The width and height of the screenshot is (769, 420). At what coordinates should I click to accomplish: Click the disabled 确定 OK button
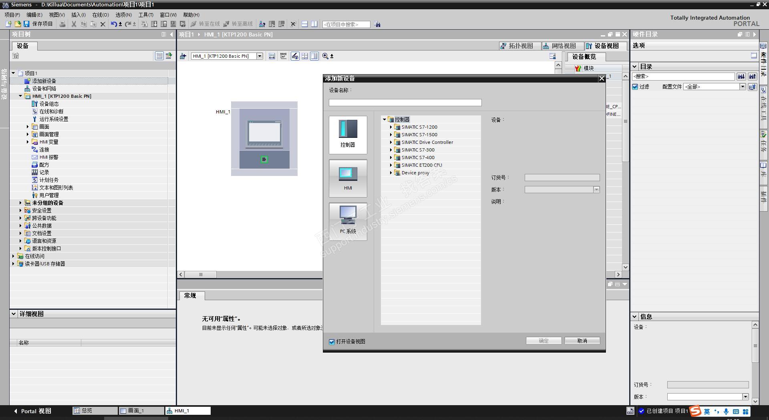(x=544, y=341)
